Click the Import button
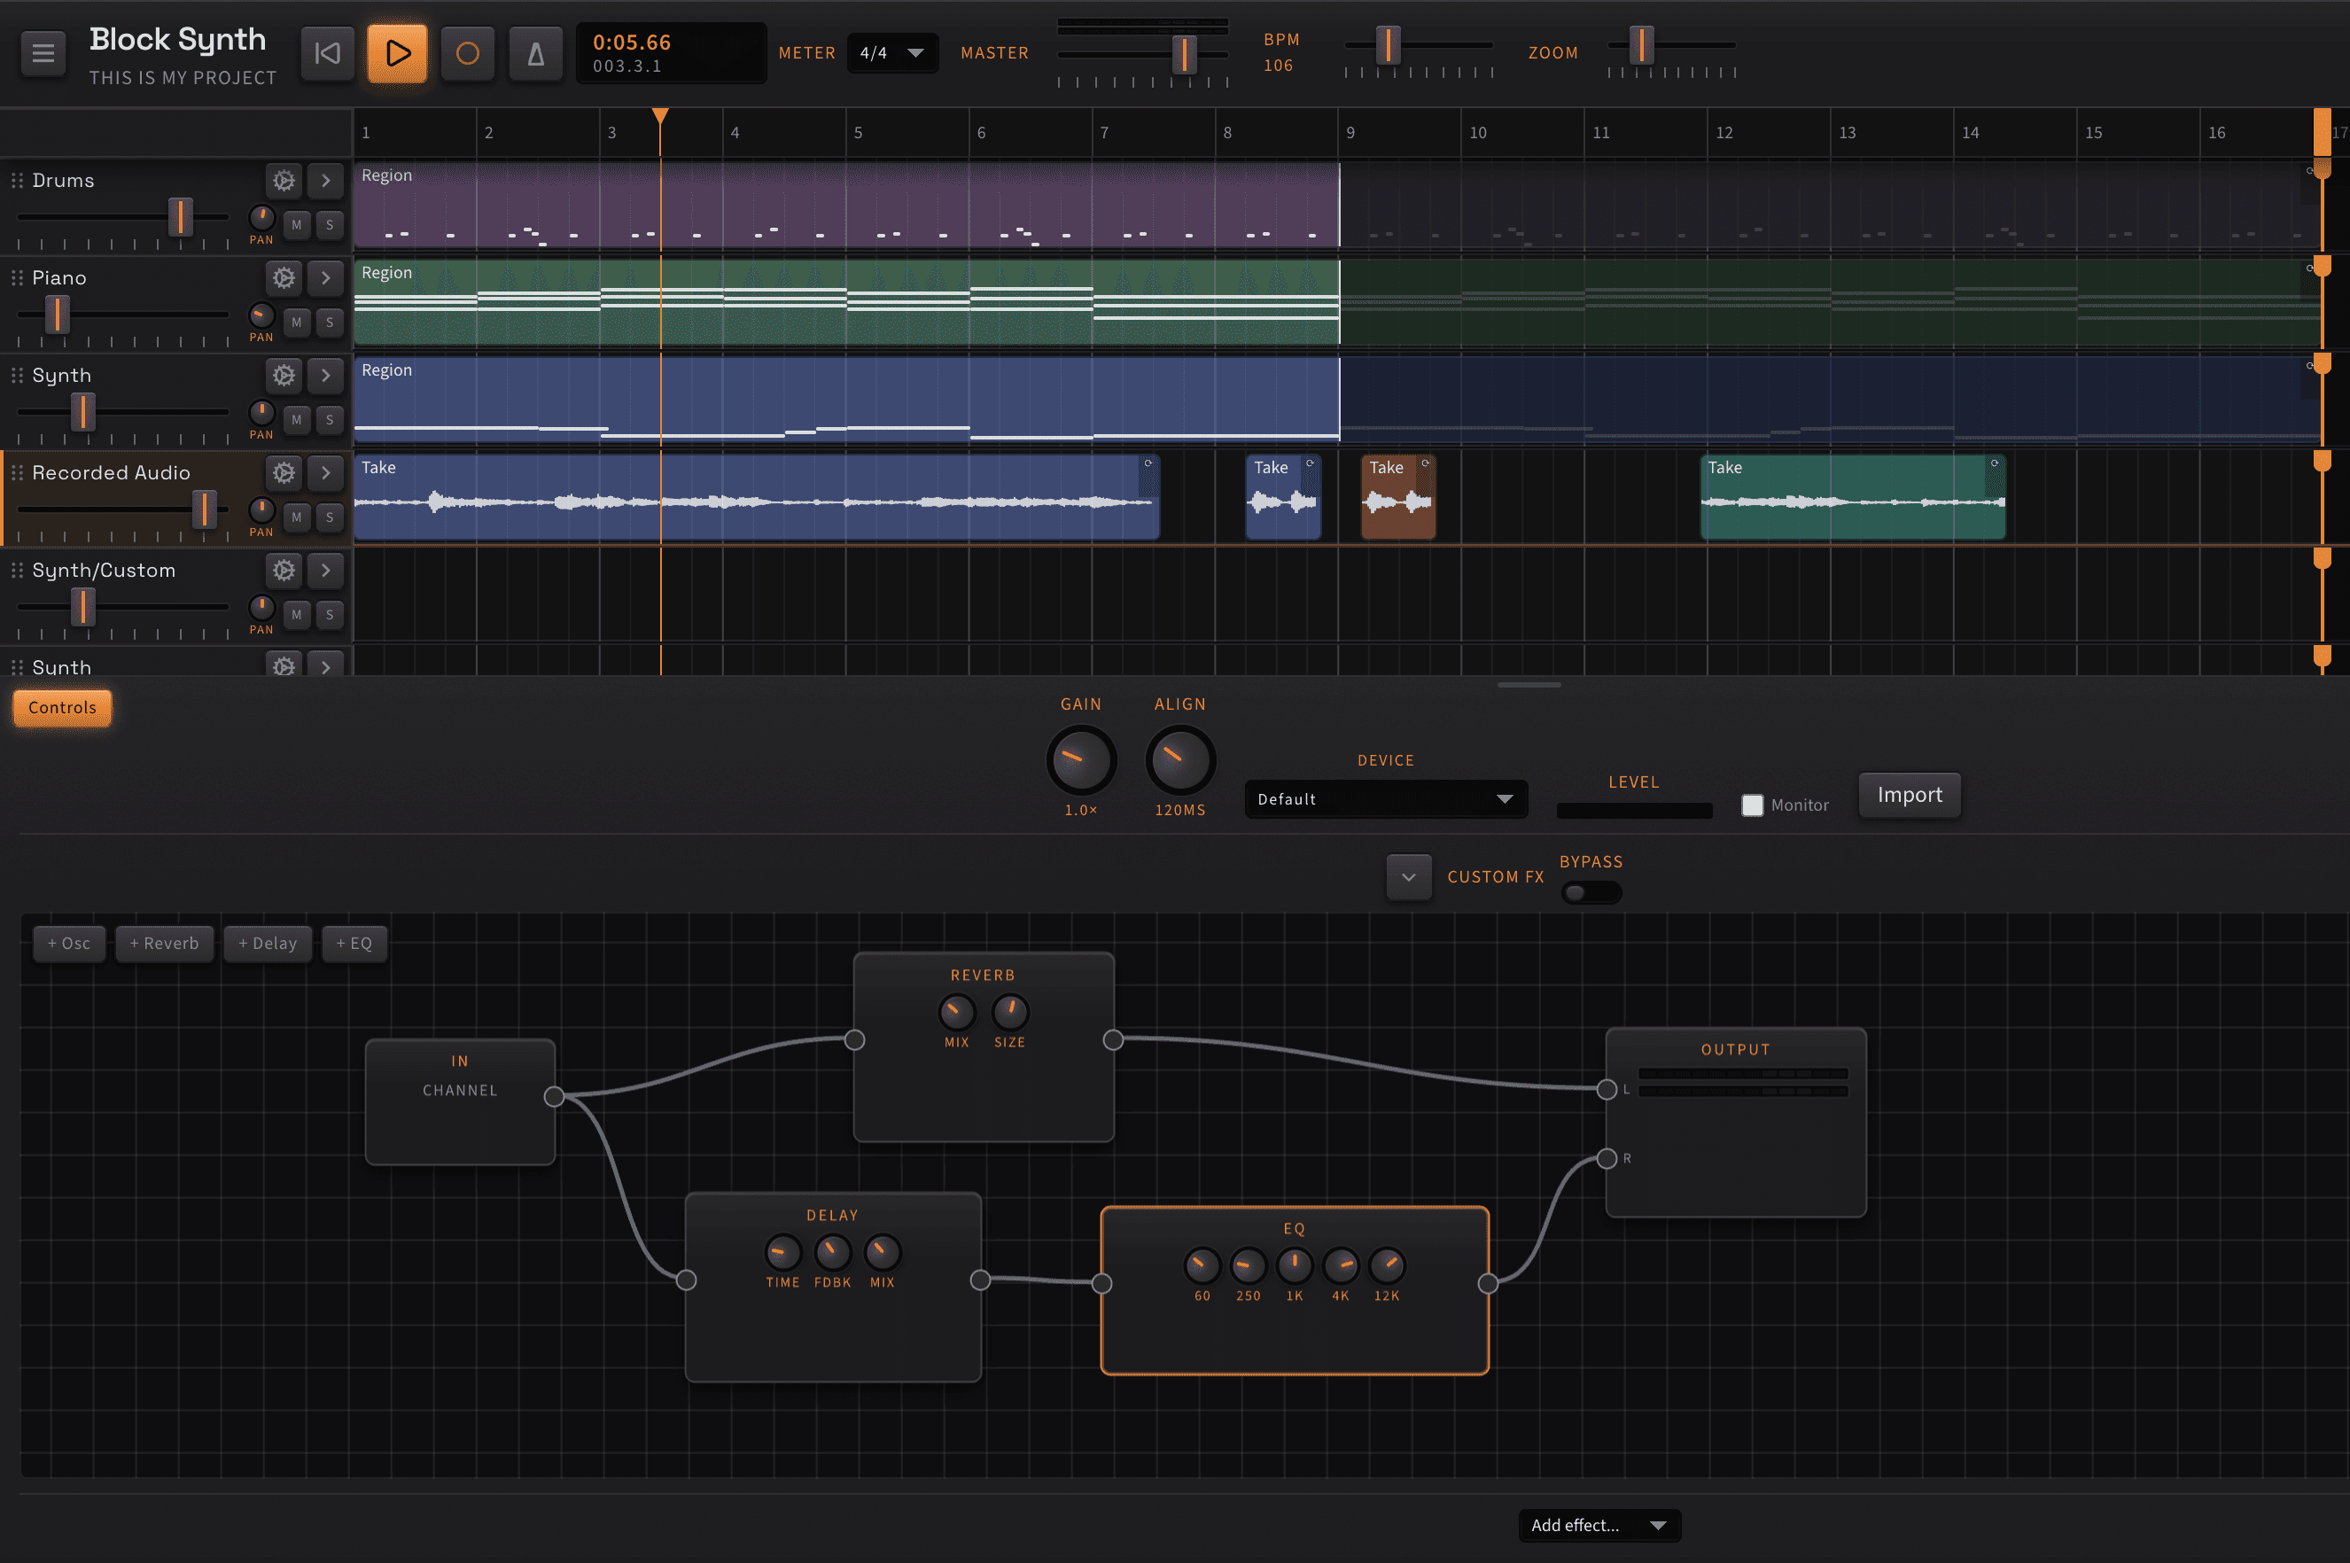 pos(1910,795)
